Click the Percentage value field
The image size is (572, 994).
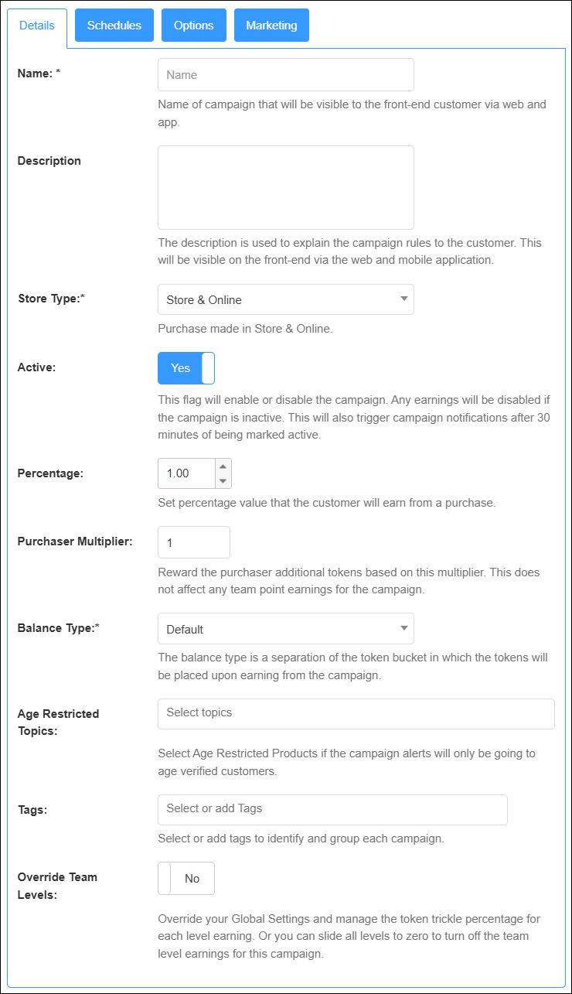(186, 473)
